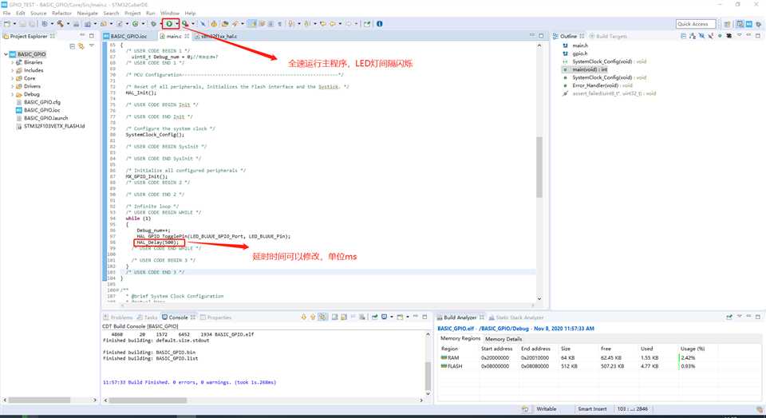The width and height of the screenshot is (766, 418).
Task: Click the BASIC_GPIO.elf build path link
Action: pyautogui.click(x=515, y=329)
